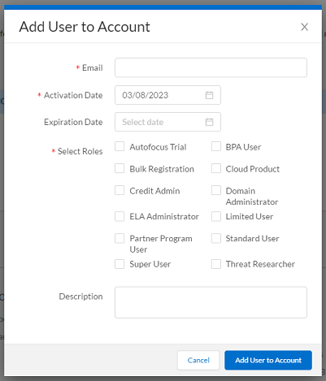326x381 pixels.
Task: Select the Standard User checkbox
Action: pyautogui.click(x=216, y=239)
